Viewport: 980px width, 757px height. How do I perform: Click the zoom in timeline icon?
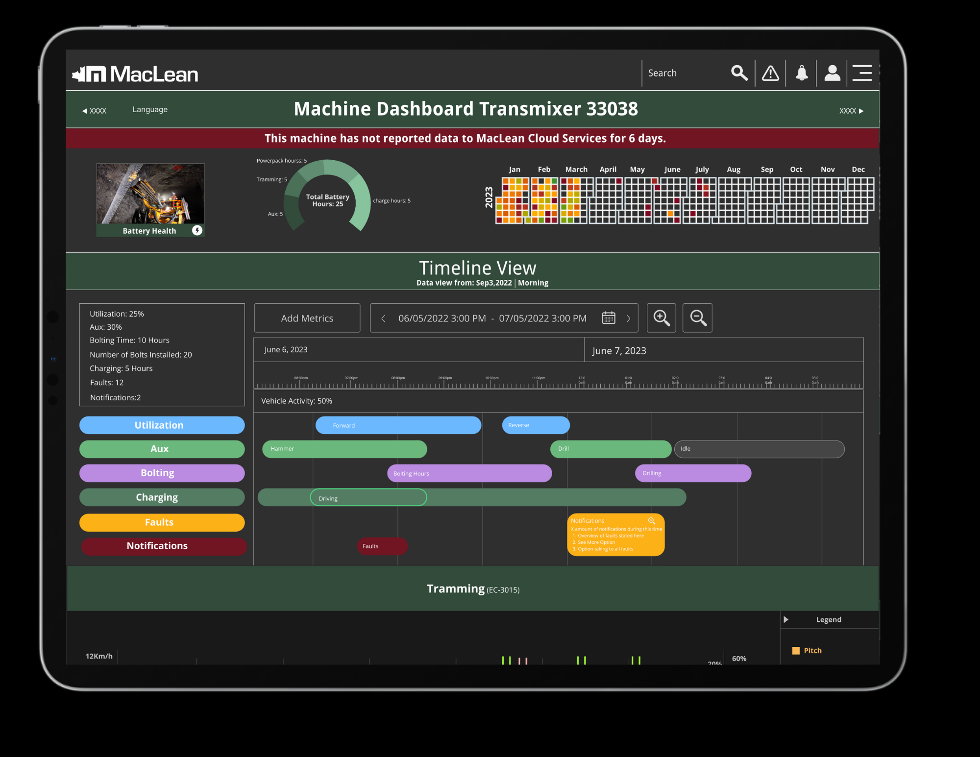tap(661, 318)
